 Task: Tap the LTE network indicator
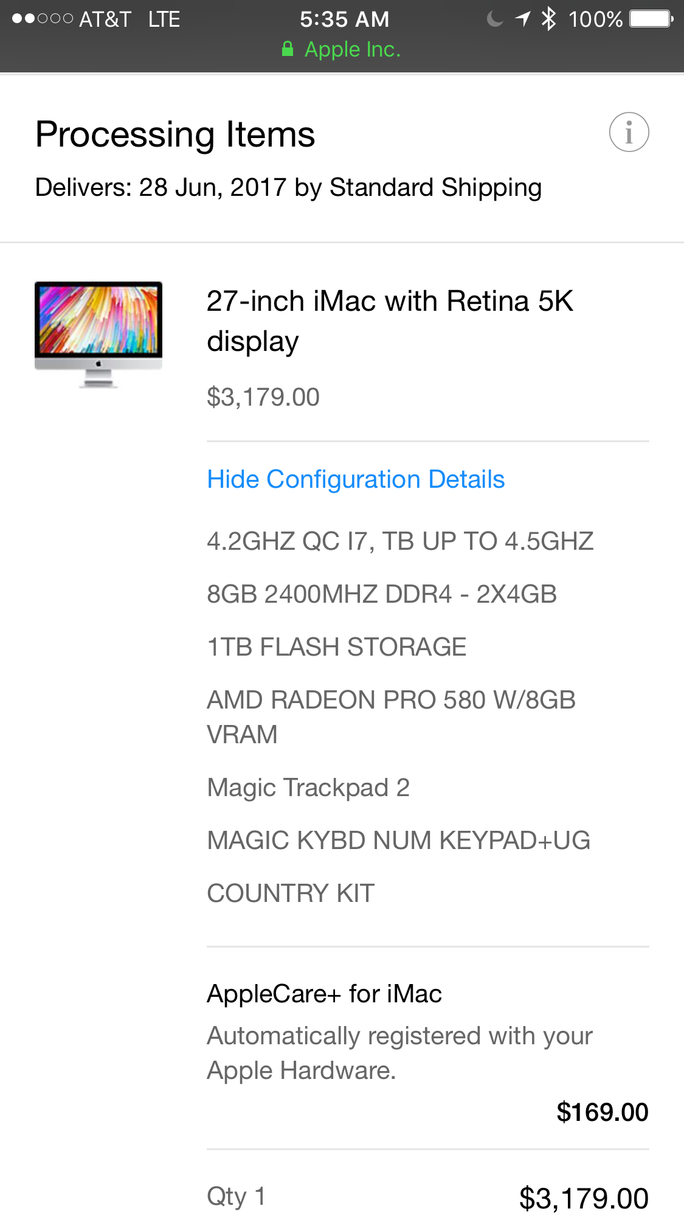(164, 19)
